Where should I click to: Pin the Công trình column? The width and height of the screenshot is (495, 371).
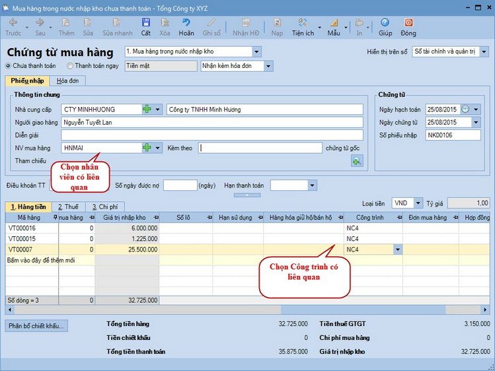coord(399,217)
